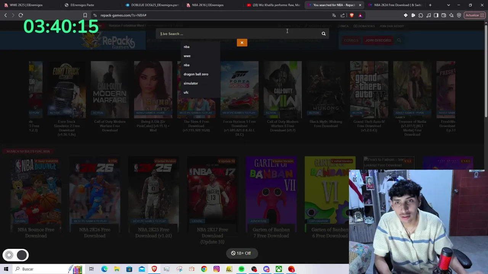The width and height of the screenshot is (488, 274).
Task: Open NBA 2K17 Free Download link
Action: pyautogui.click(x=212, y=236)
